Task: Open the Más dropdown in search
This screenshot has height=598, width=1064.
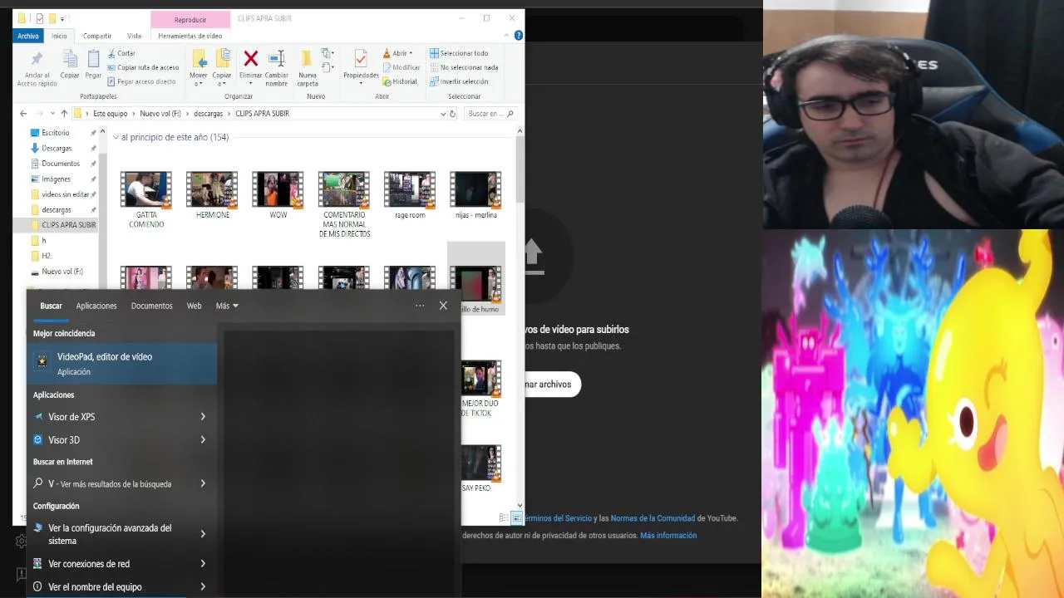Action: point(227,306)
